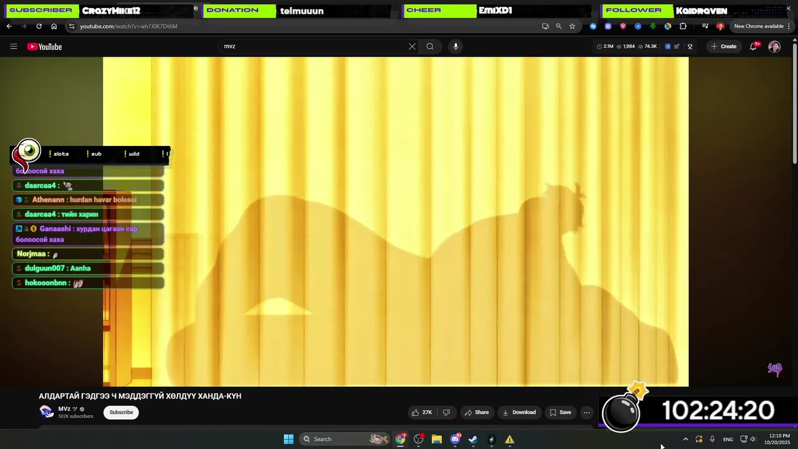Dislike the video
The width and height of the screenshot is (798, 449).
pos(446,412)
